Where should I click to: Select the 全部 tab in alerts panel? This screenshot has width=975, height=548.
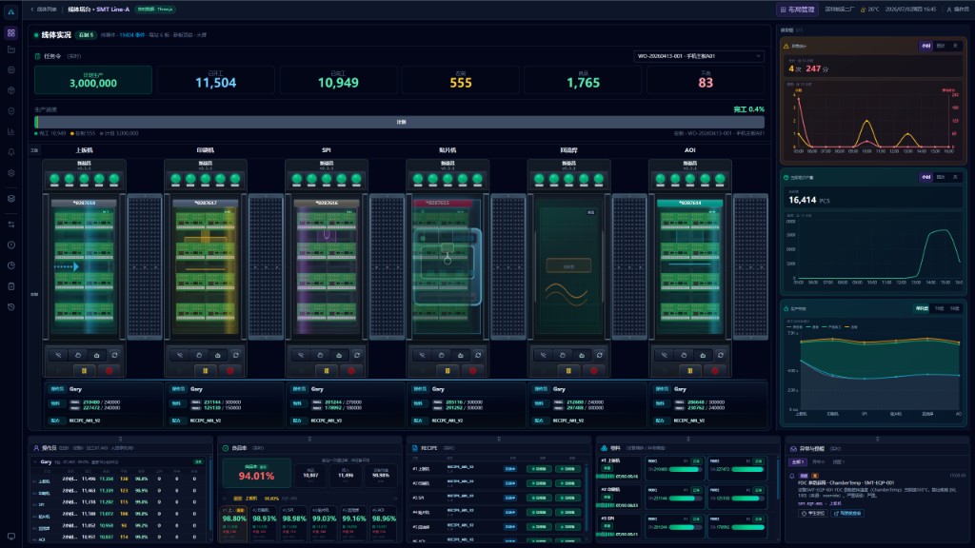point(798,461)
